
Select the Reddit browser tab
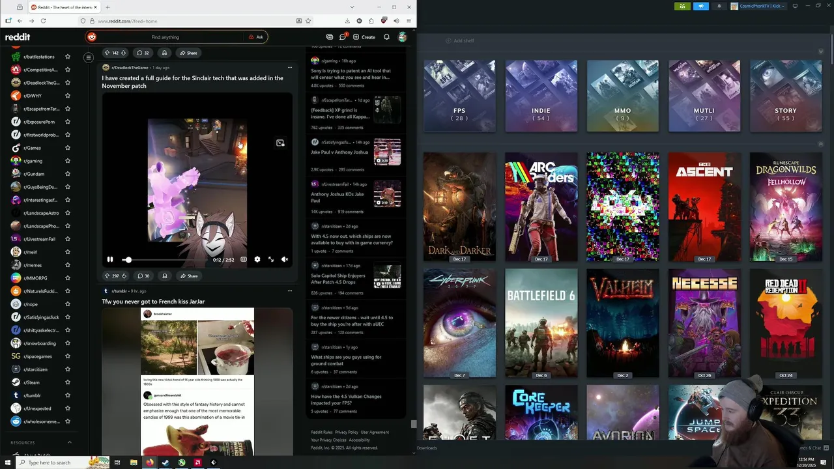tap(64, 7)
